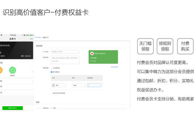Screen dimensions: 194x123
Task: Select the unselected radio above paid option
Action: (52, 68)
